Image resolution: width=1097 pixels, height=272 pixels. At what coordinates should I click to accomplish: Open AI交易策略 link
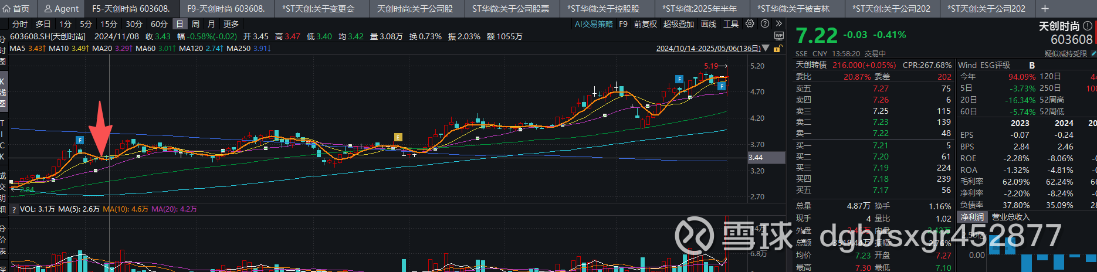click(x=594, y=24)
